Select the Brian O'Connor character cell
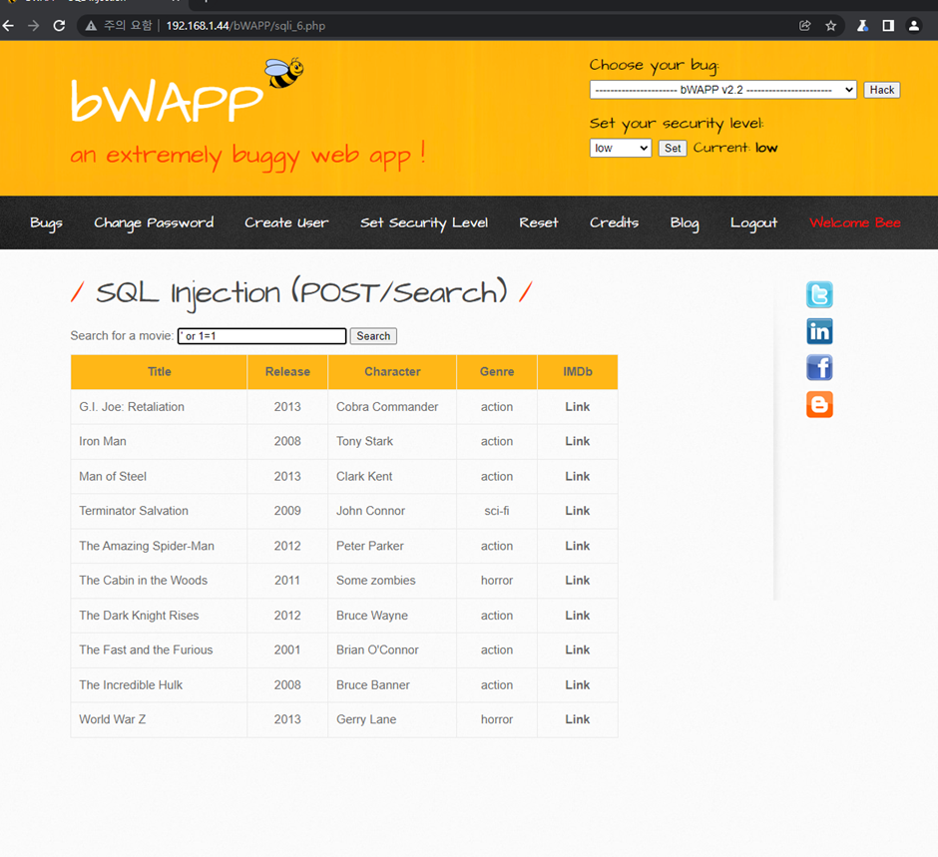 point(392,649)
